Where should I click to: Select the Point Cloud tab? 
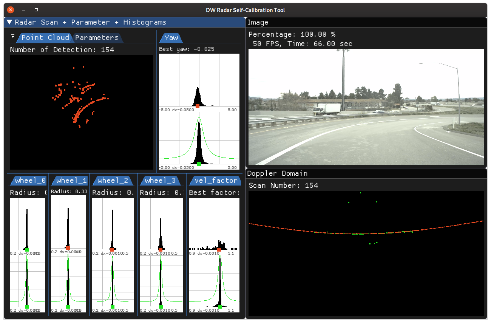45,37
